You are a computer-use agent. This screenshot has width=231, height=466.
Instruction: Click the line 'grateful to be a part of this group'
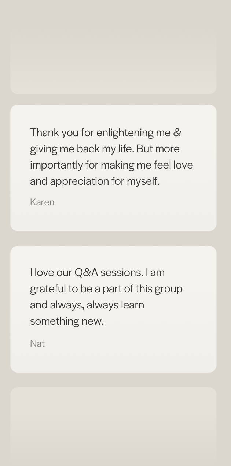click(106, 289)
